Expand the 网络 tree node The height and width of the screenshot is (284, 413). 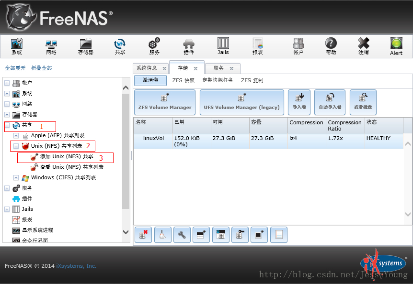click(x=7, y=104)
